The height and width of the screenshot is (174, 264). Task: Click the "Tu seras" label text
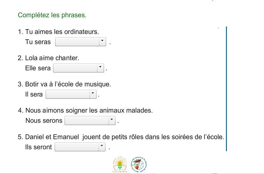tap(38, 42)
